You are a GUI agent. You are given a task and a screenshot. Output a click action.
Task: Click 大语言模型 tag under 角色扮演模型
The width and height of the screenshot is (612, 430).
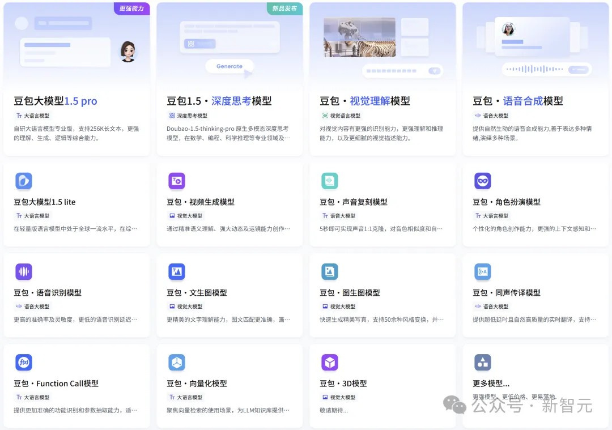click(492, 216)
